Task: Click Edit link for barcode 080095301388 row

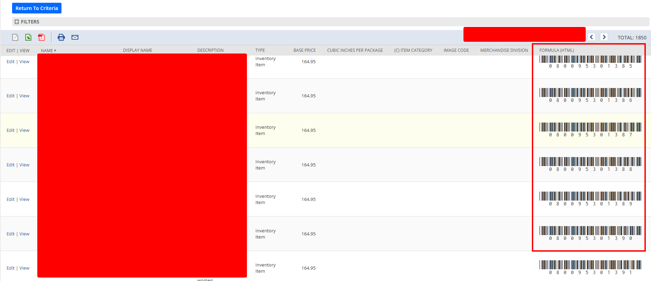Action: [10, 165]
